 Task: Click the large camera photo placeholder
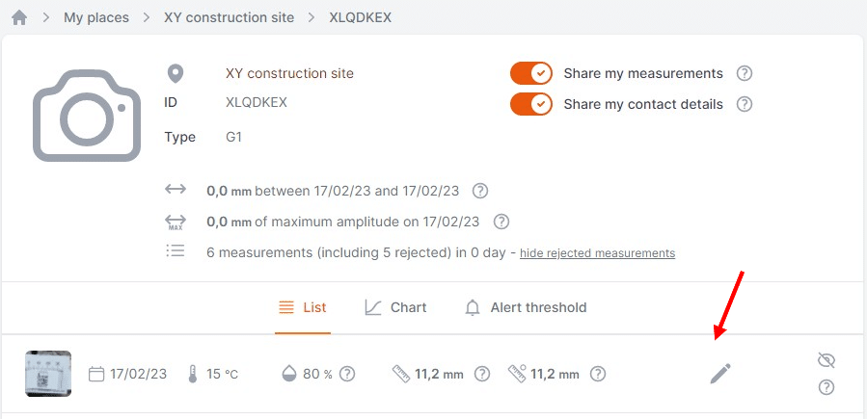tap(87, 116)
